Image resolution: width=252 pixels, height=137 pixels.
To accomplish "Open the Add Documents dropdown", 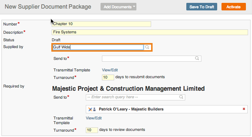I will click(x=118, y=7).
